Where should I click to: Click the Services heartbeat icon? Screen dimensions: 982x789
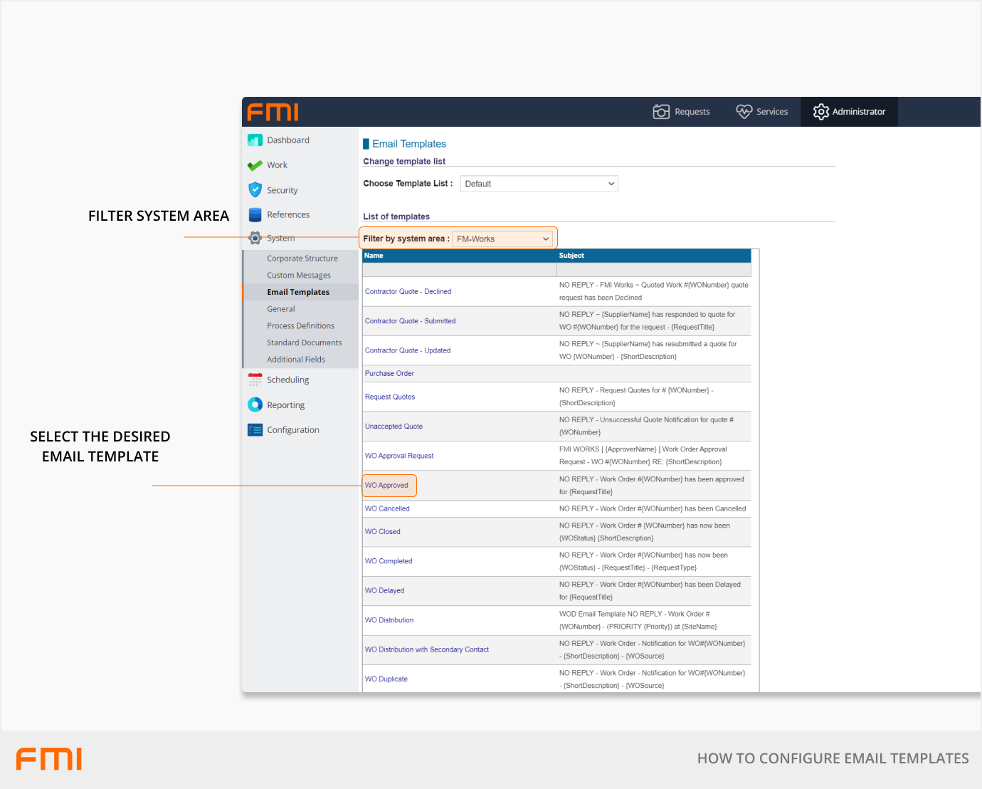point(744,112)
